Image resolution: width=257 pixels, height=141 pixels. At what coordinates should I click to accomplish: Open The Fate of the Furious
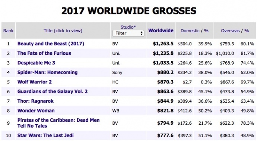[44, 53]
